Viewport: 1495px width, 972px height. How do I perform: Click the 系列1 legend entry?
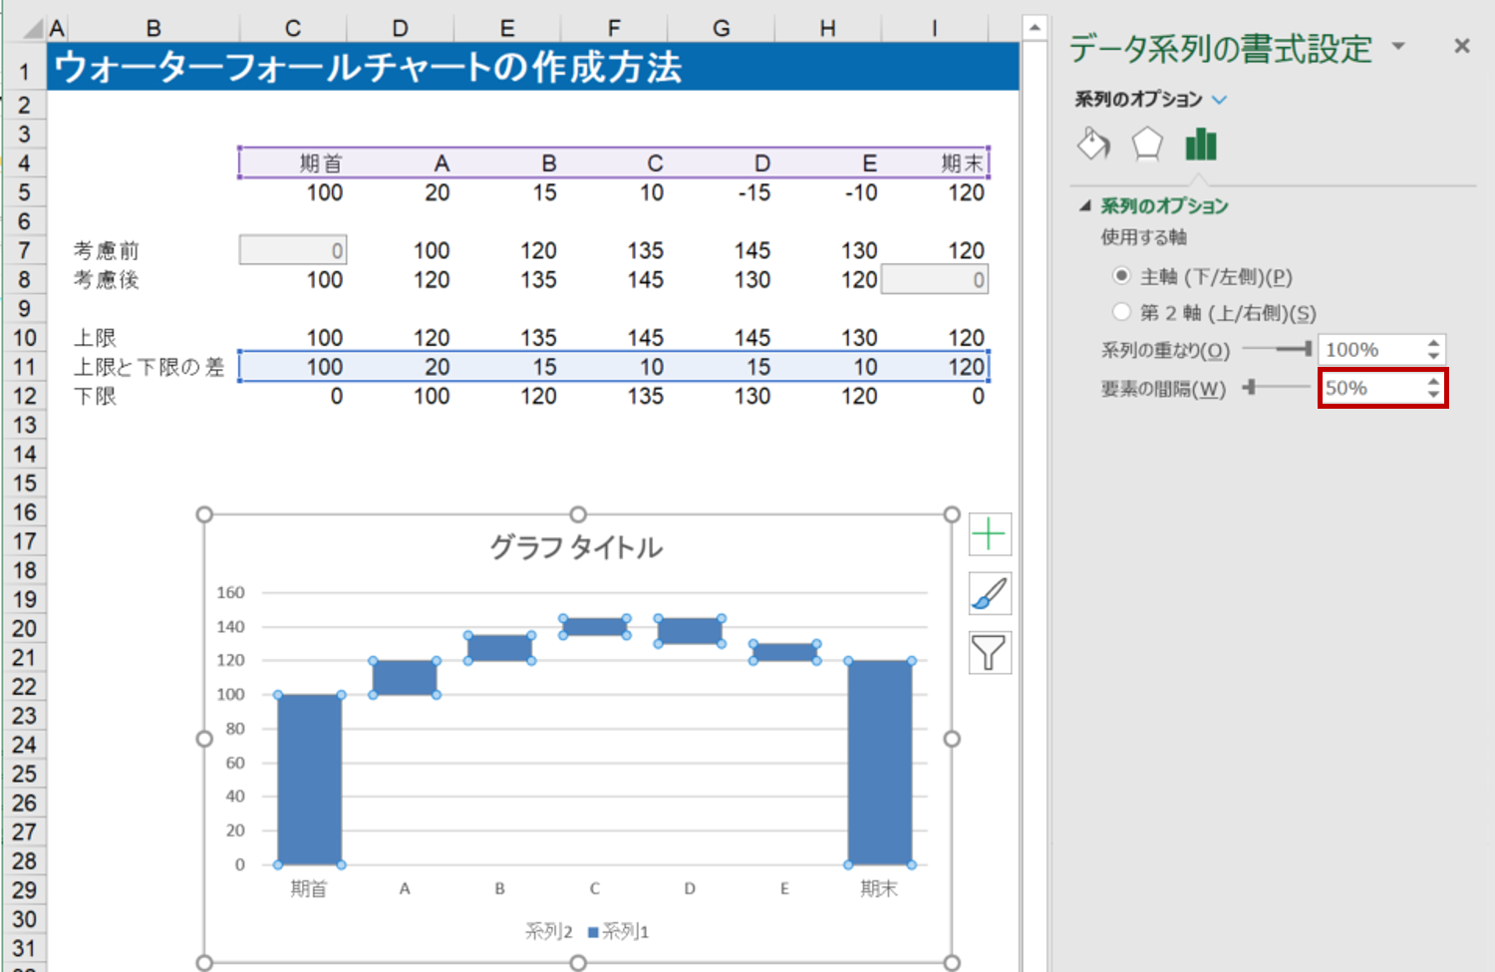point(620,932)
